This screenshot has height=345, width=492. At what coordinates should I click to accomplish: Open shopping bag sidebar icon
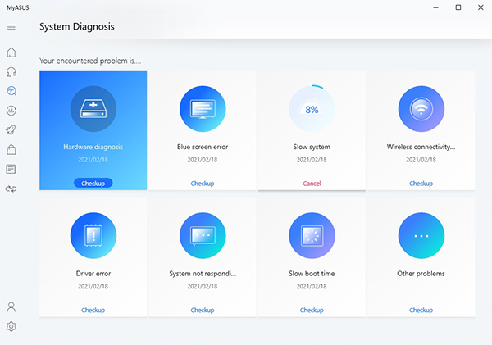pos(11,150)
